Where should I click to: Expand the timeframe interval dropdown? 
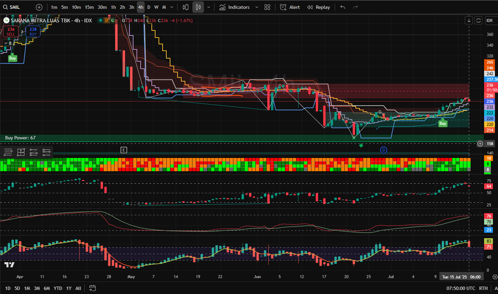pyautogui.click(x=172, y=7)
